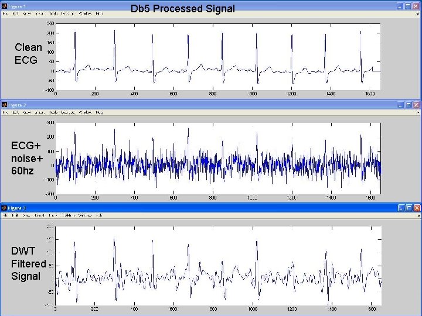422x316 pixels.
Task: Click the dock arrow in Figure 3 menu bar
Action: pos(418,215)
